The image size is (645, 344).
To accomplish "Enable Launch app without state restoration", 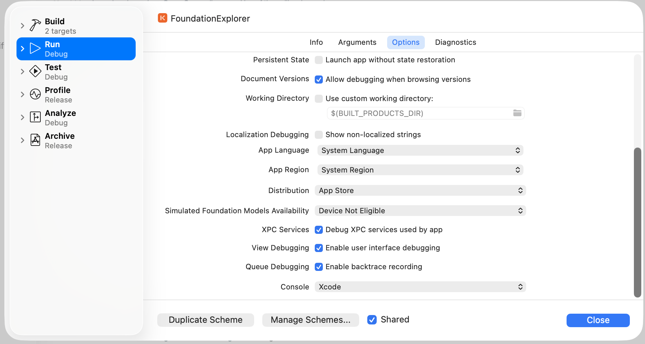I will point(319,60).
